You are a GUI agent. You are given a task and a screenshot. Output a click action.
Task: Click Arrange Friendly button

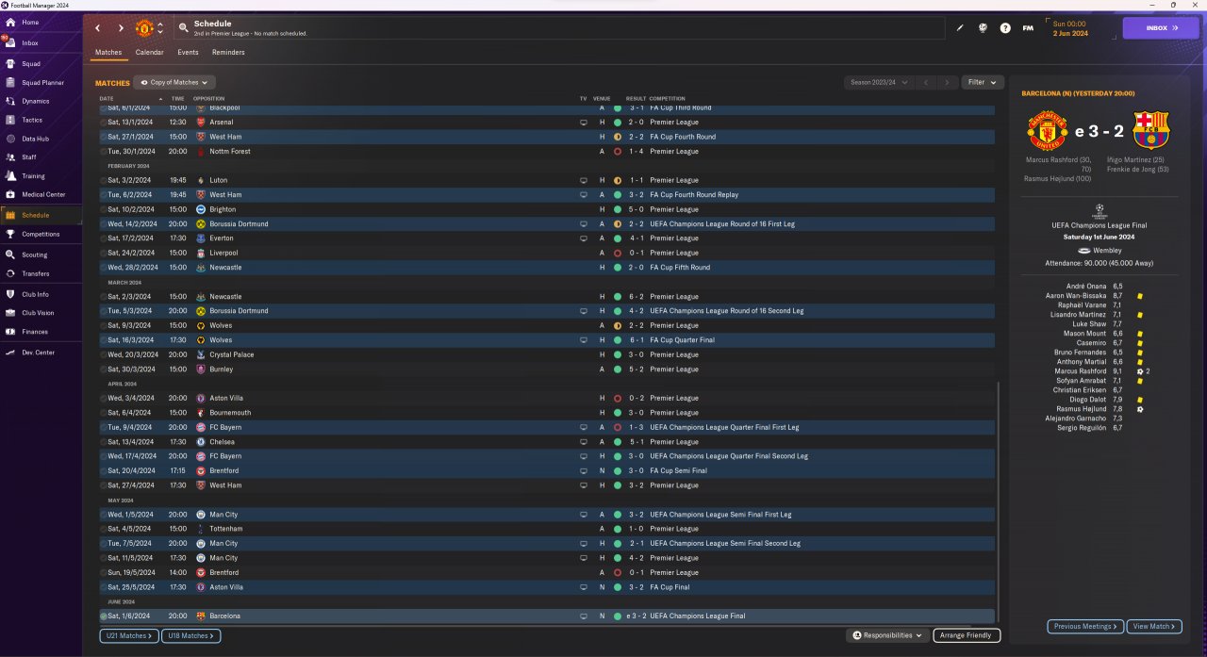[967, 636]
